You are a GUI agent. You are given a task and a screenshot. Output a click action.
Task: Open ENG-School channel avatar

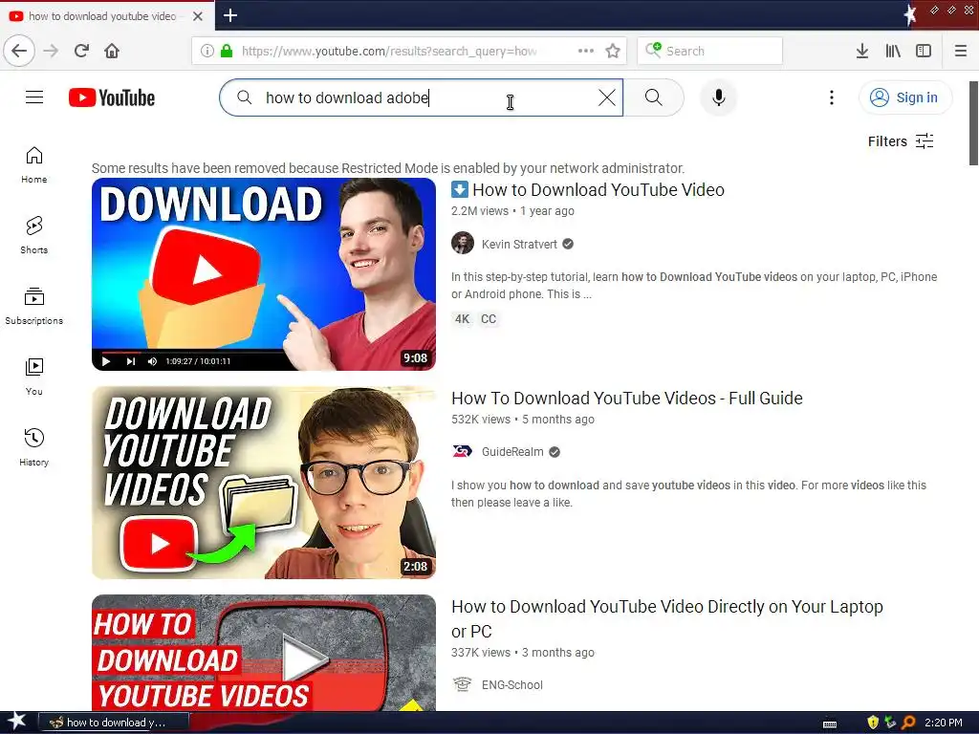pos(463,684)
